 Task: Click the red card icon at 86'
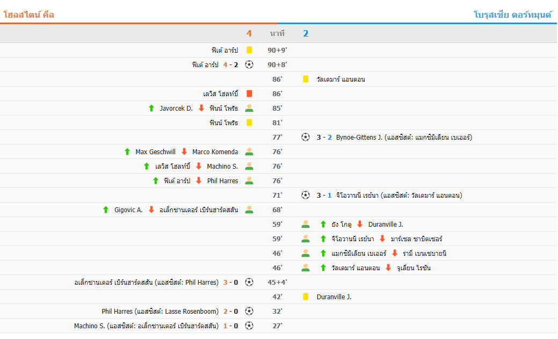(249, 93)
